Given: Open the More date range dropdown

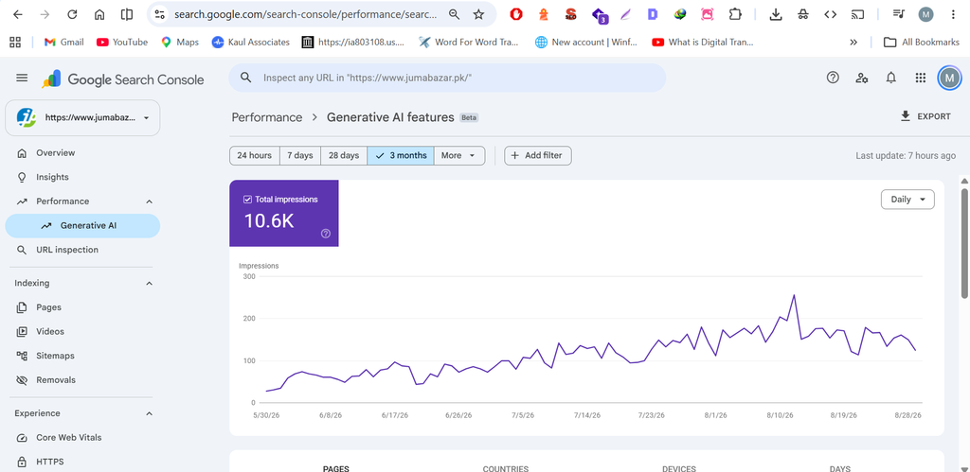Looking at the screenshot, I should click(x=459, y=156).
